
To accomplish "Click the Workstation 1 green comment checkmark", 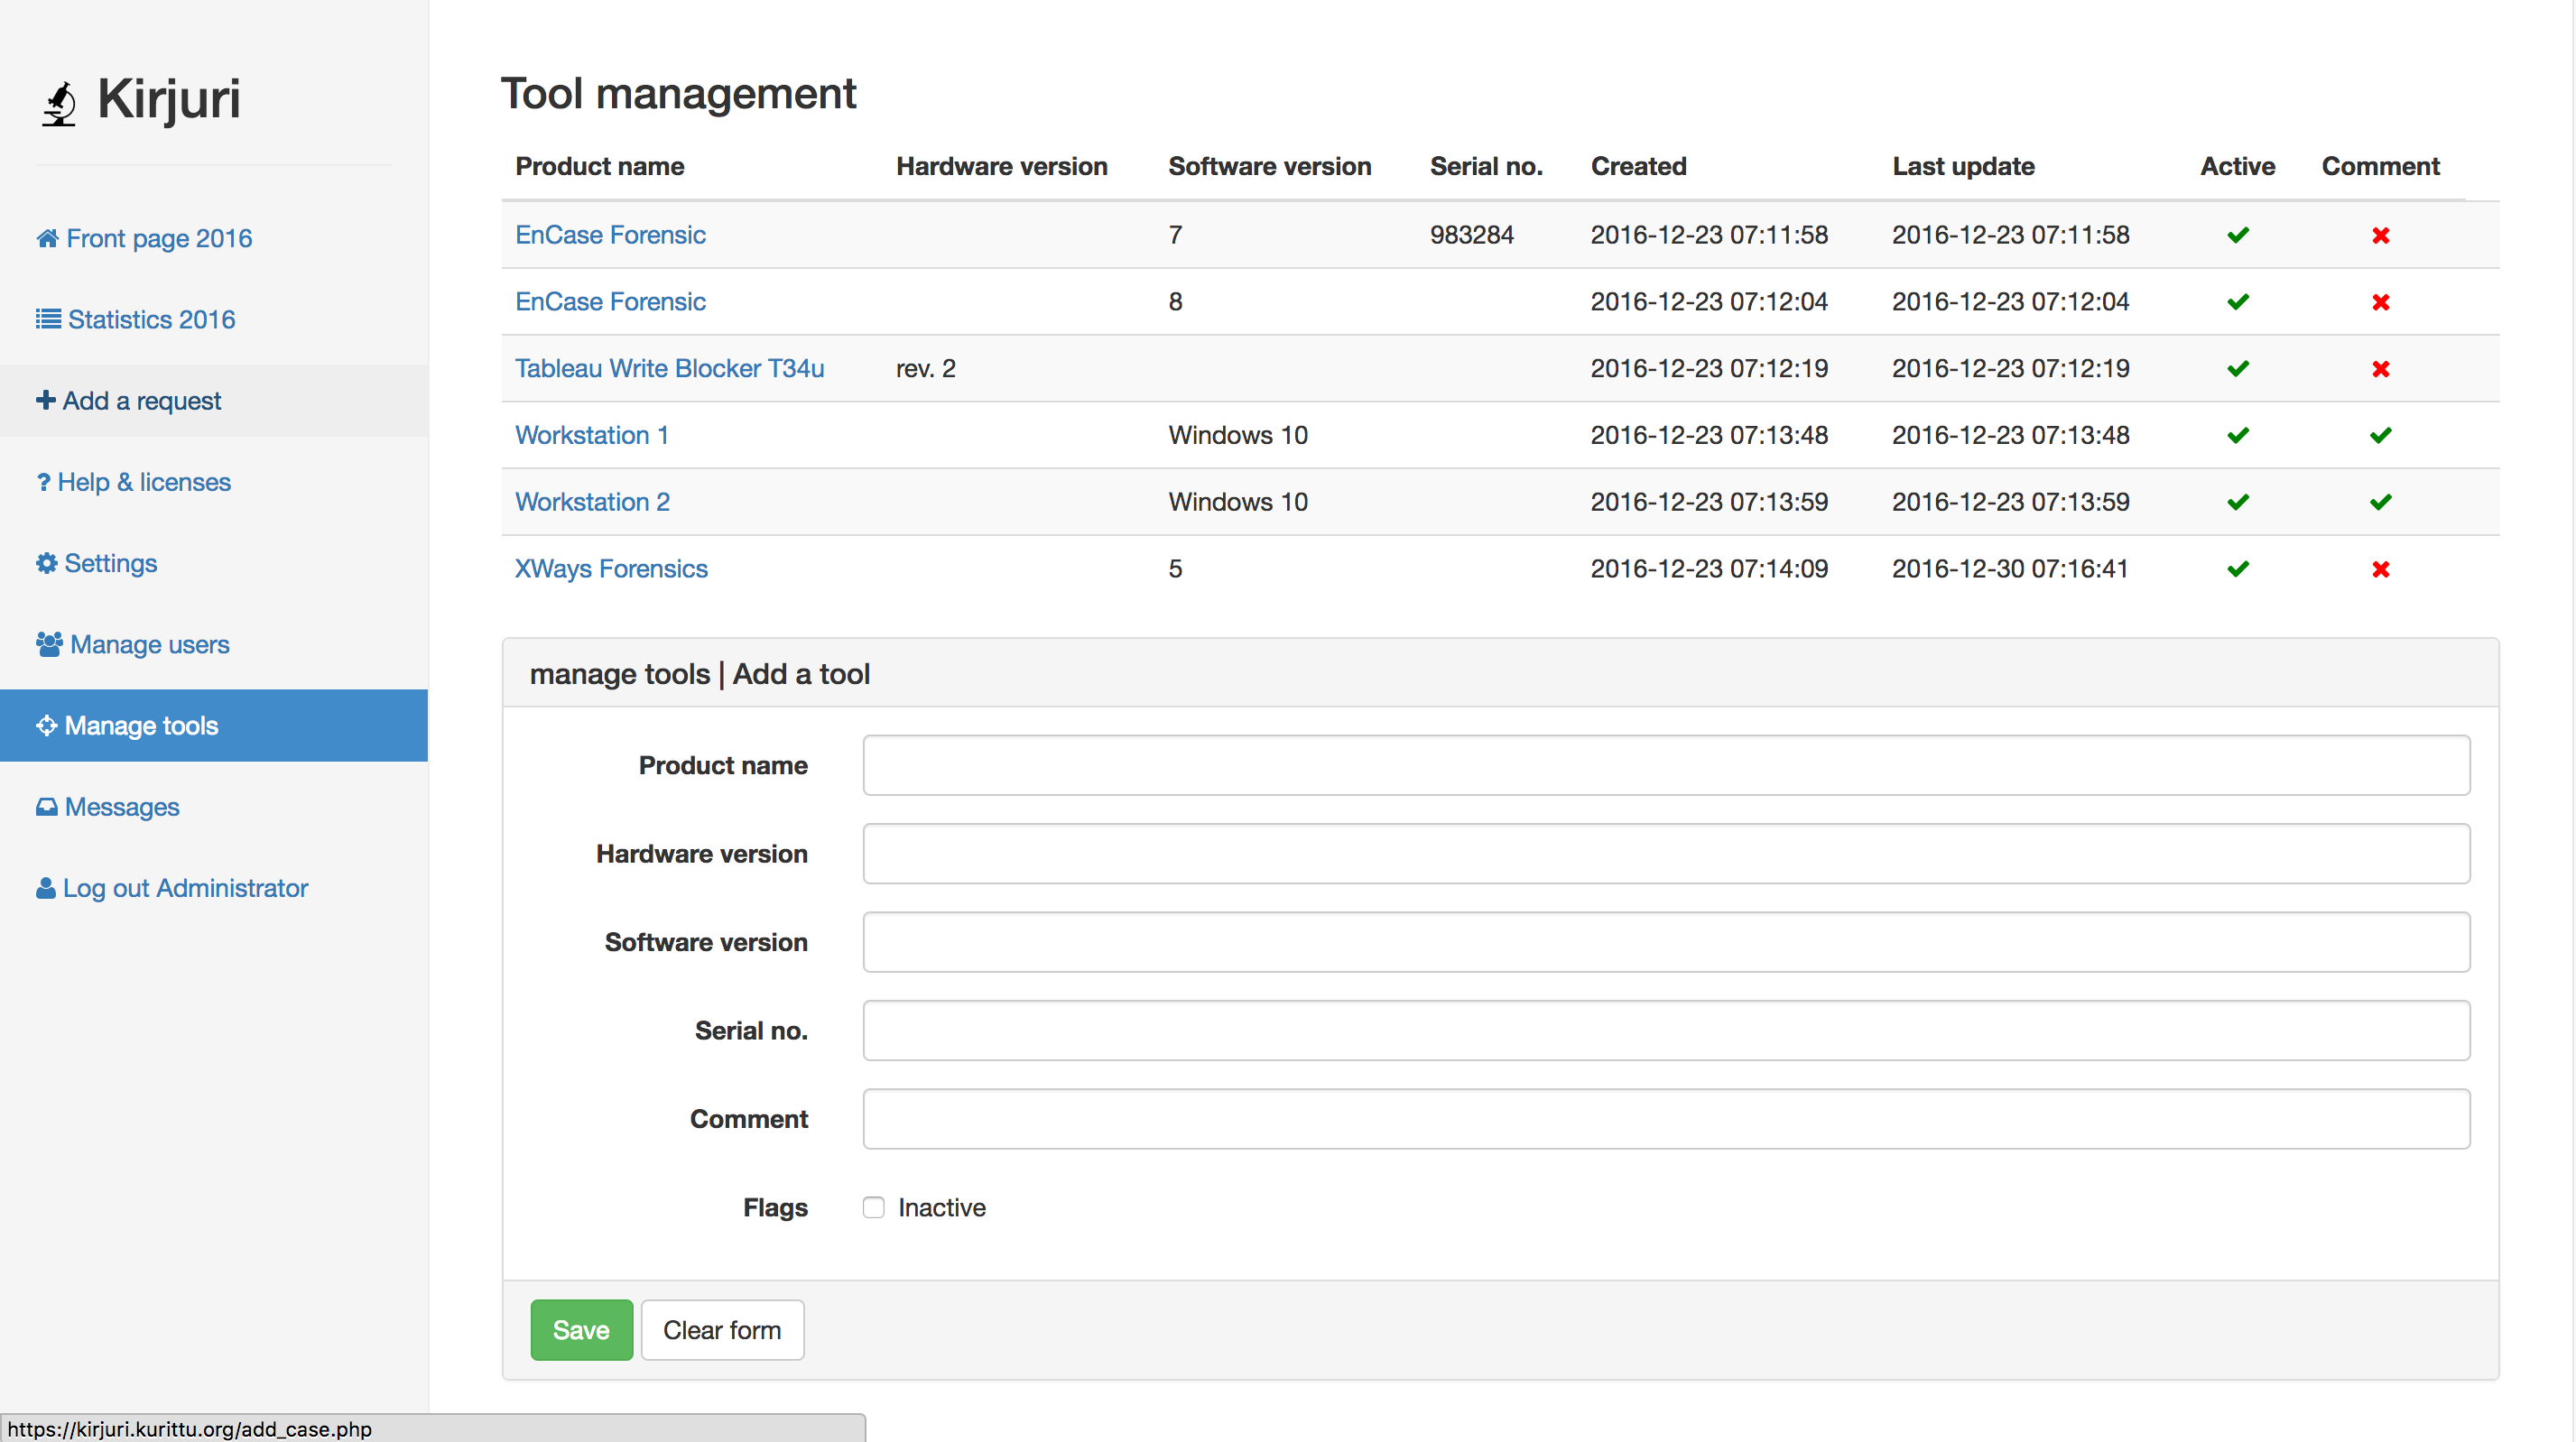I will 2380,435.
